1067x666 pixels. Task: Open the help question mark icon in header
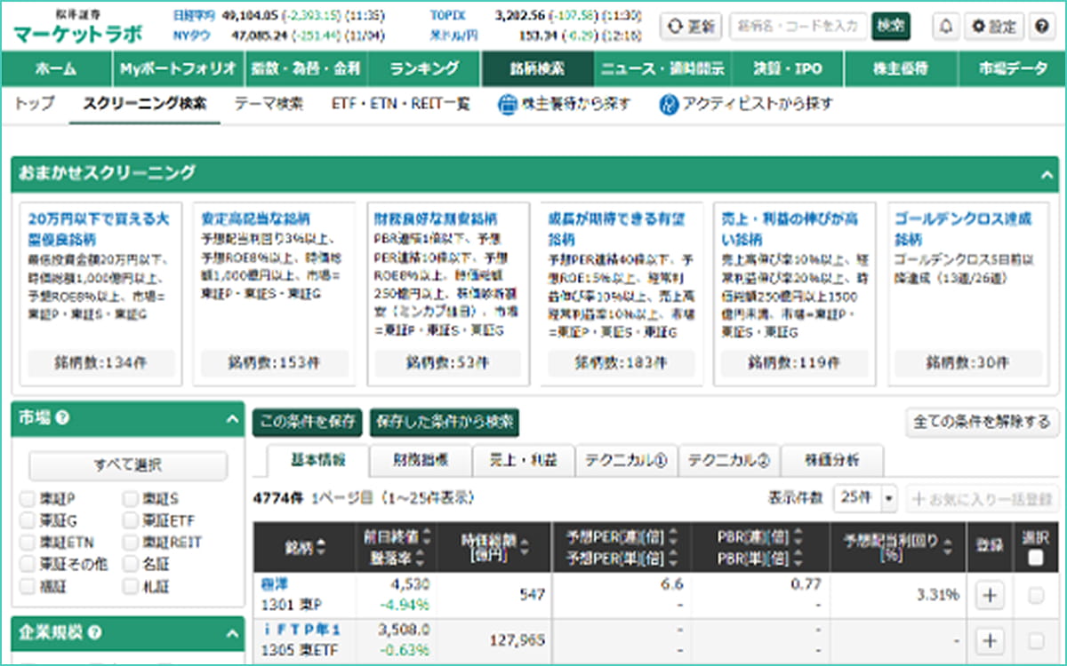click(x=1041, y=27)
